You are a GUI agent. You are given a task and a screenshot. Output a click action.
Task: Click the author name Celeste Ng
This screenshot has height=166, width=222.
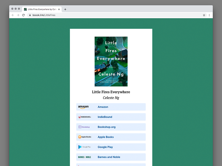(111, 98)
